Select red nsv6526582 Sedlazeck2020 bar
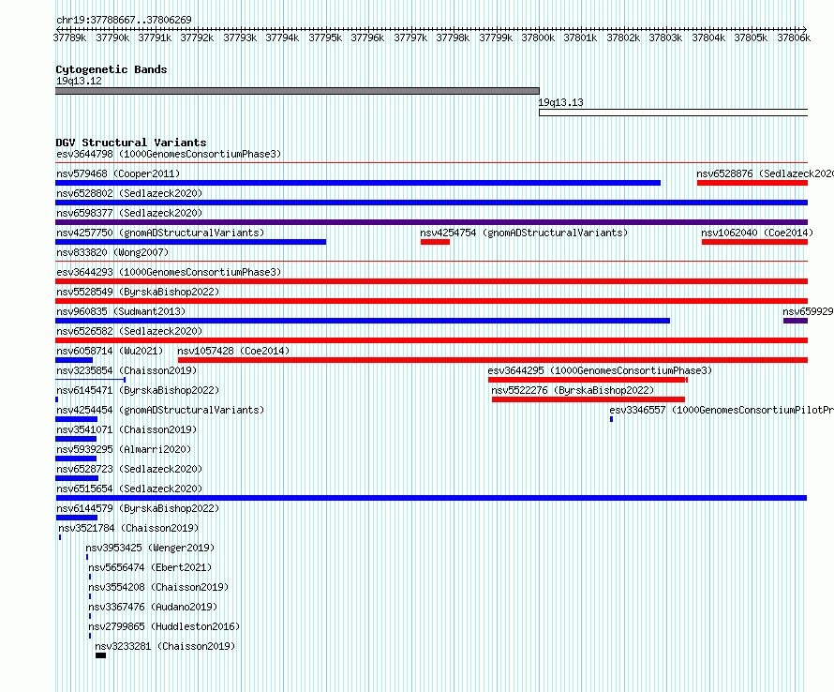The height and width of the screenshot is (692, 834). coord(431,340)
